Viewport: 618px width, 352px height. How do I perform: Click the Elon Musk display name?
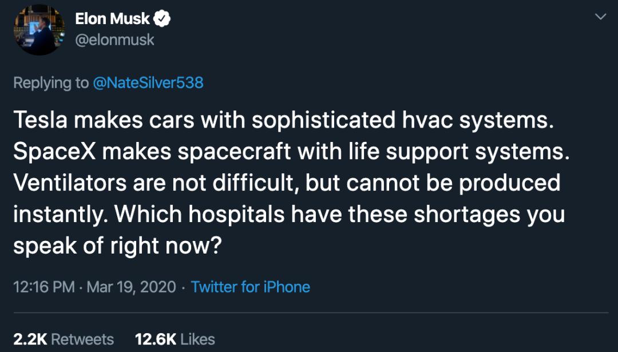click(x=112, y=18)
